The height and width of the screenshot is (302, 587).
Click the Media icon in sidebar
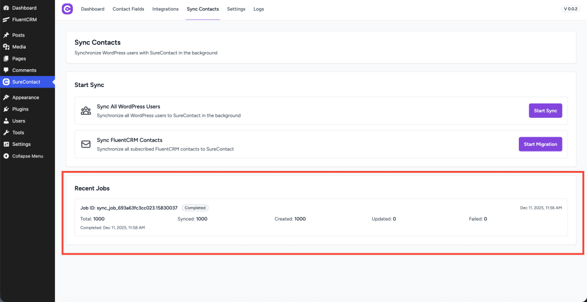(6, 47)
